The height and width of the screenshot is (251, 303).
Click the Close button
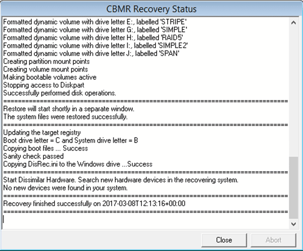(224, 240)
